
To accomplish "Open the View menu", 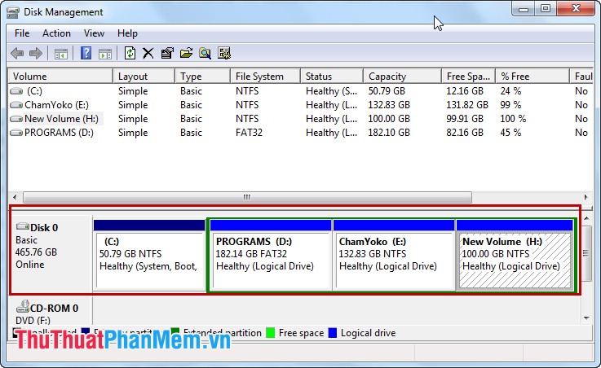I will pos(94,33).
